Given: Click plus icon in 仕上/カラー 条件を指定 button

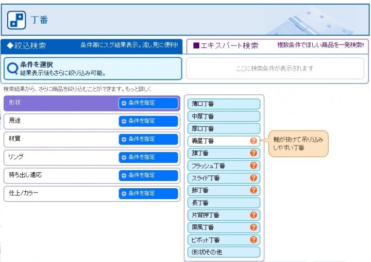Looking at the screenshot, I should click(124, 193).
